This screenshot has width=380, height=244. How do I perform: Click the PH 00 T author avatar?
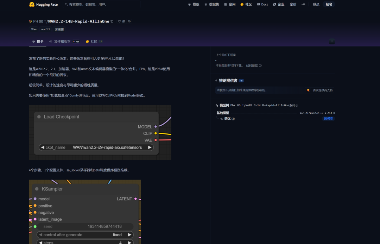click(30, 21)
